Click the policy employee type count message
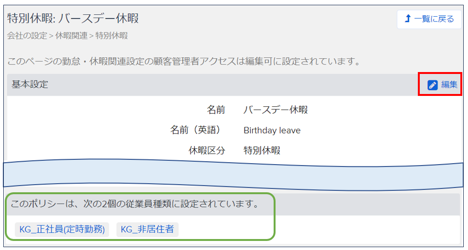468x250 pixels. (x=135, y=205)
